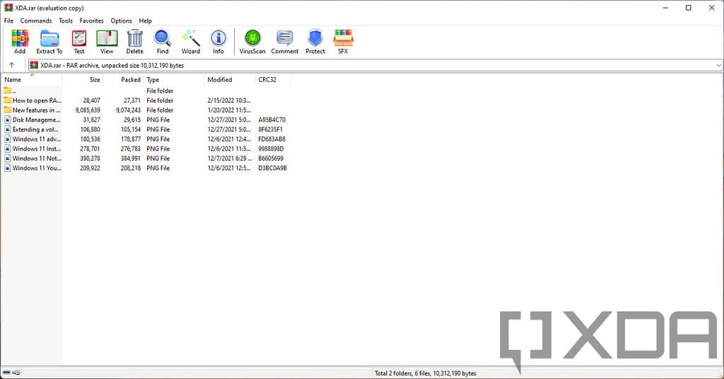Select packed value 27,371
This screenshot has height=379, width=724.
click(132, 100)
